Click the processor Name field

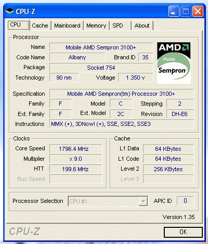coord(101,47)
